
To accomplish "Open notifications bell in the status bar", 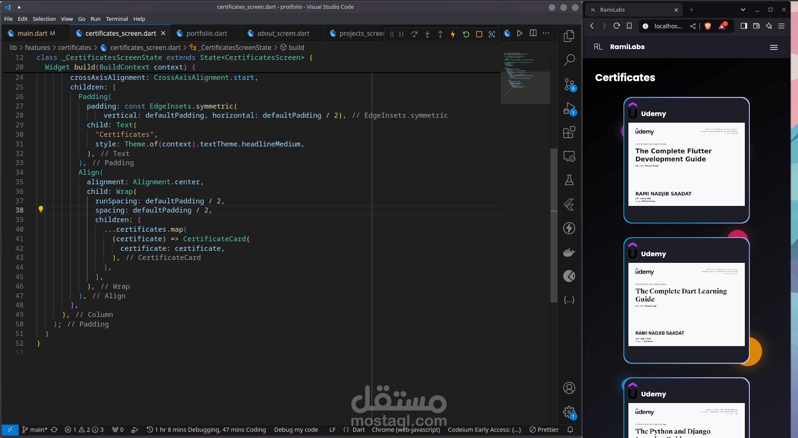I will pyautogui.click(x=570, y=430).
